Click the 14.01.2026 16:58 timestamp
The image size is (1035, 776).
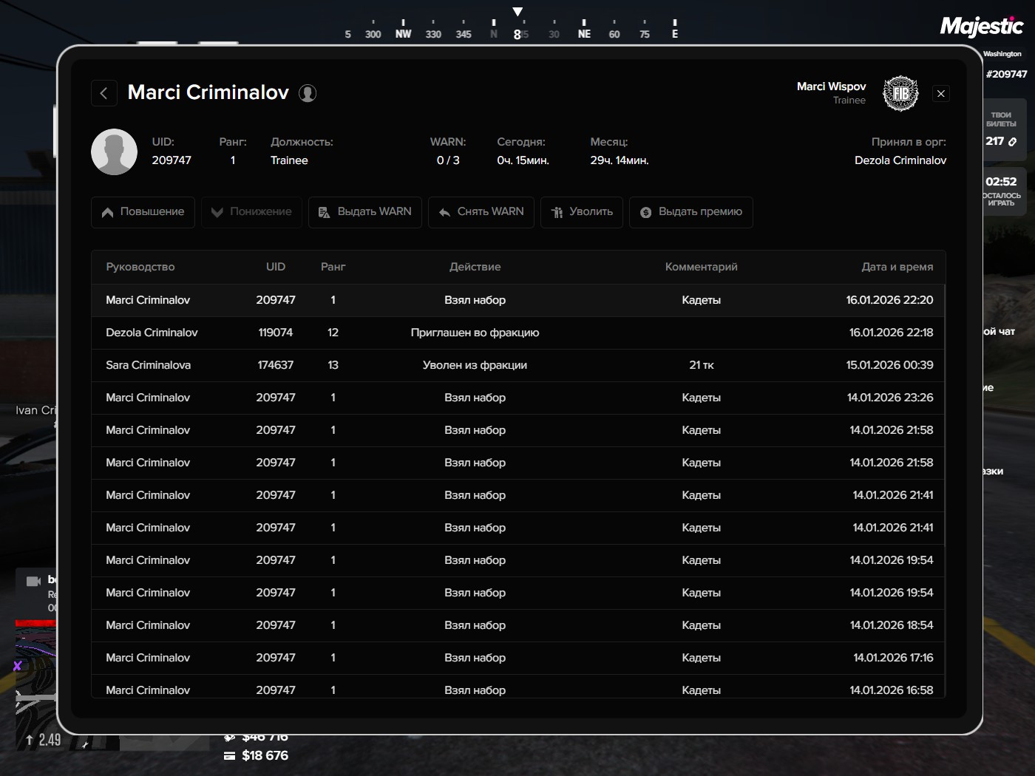[x=892, y=690]
